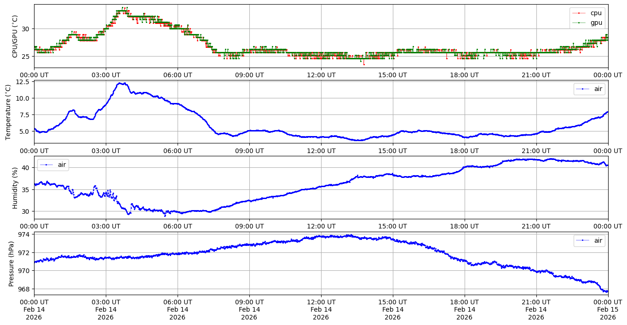Click the cpu label in the top legend
Viewport: 627px width, 325px height.
(x=596, y=13)
